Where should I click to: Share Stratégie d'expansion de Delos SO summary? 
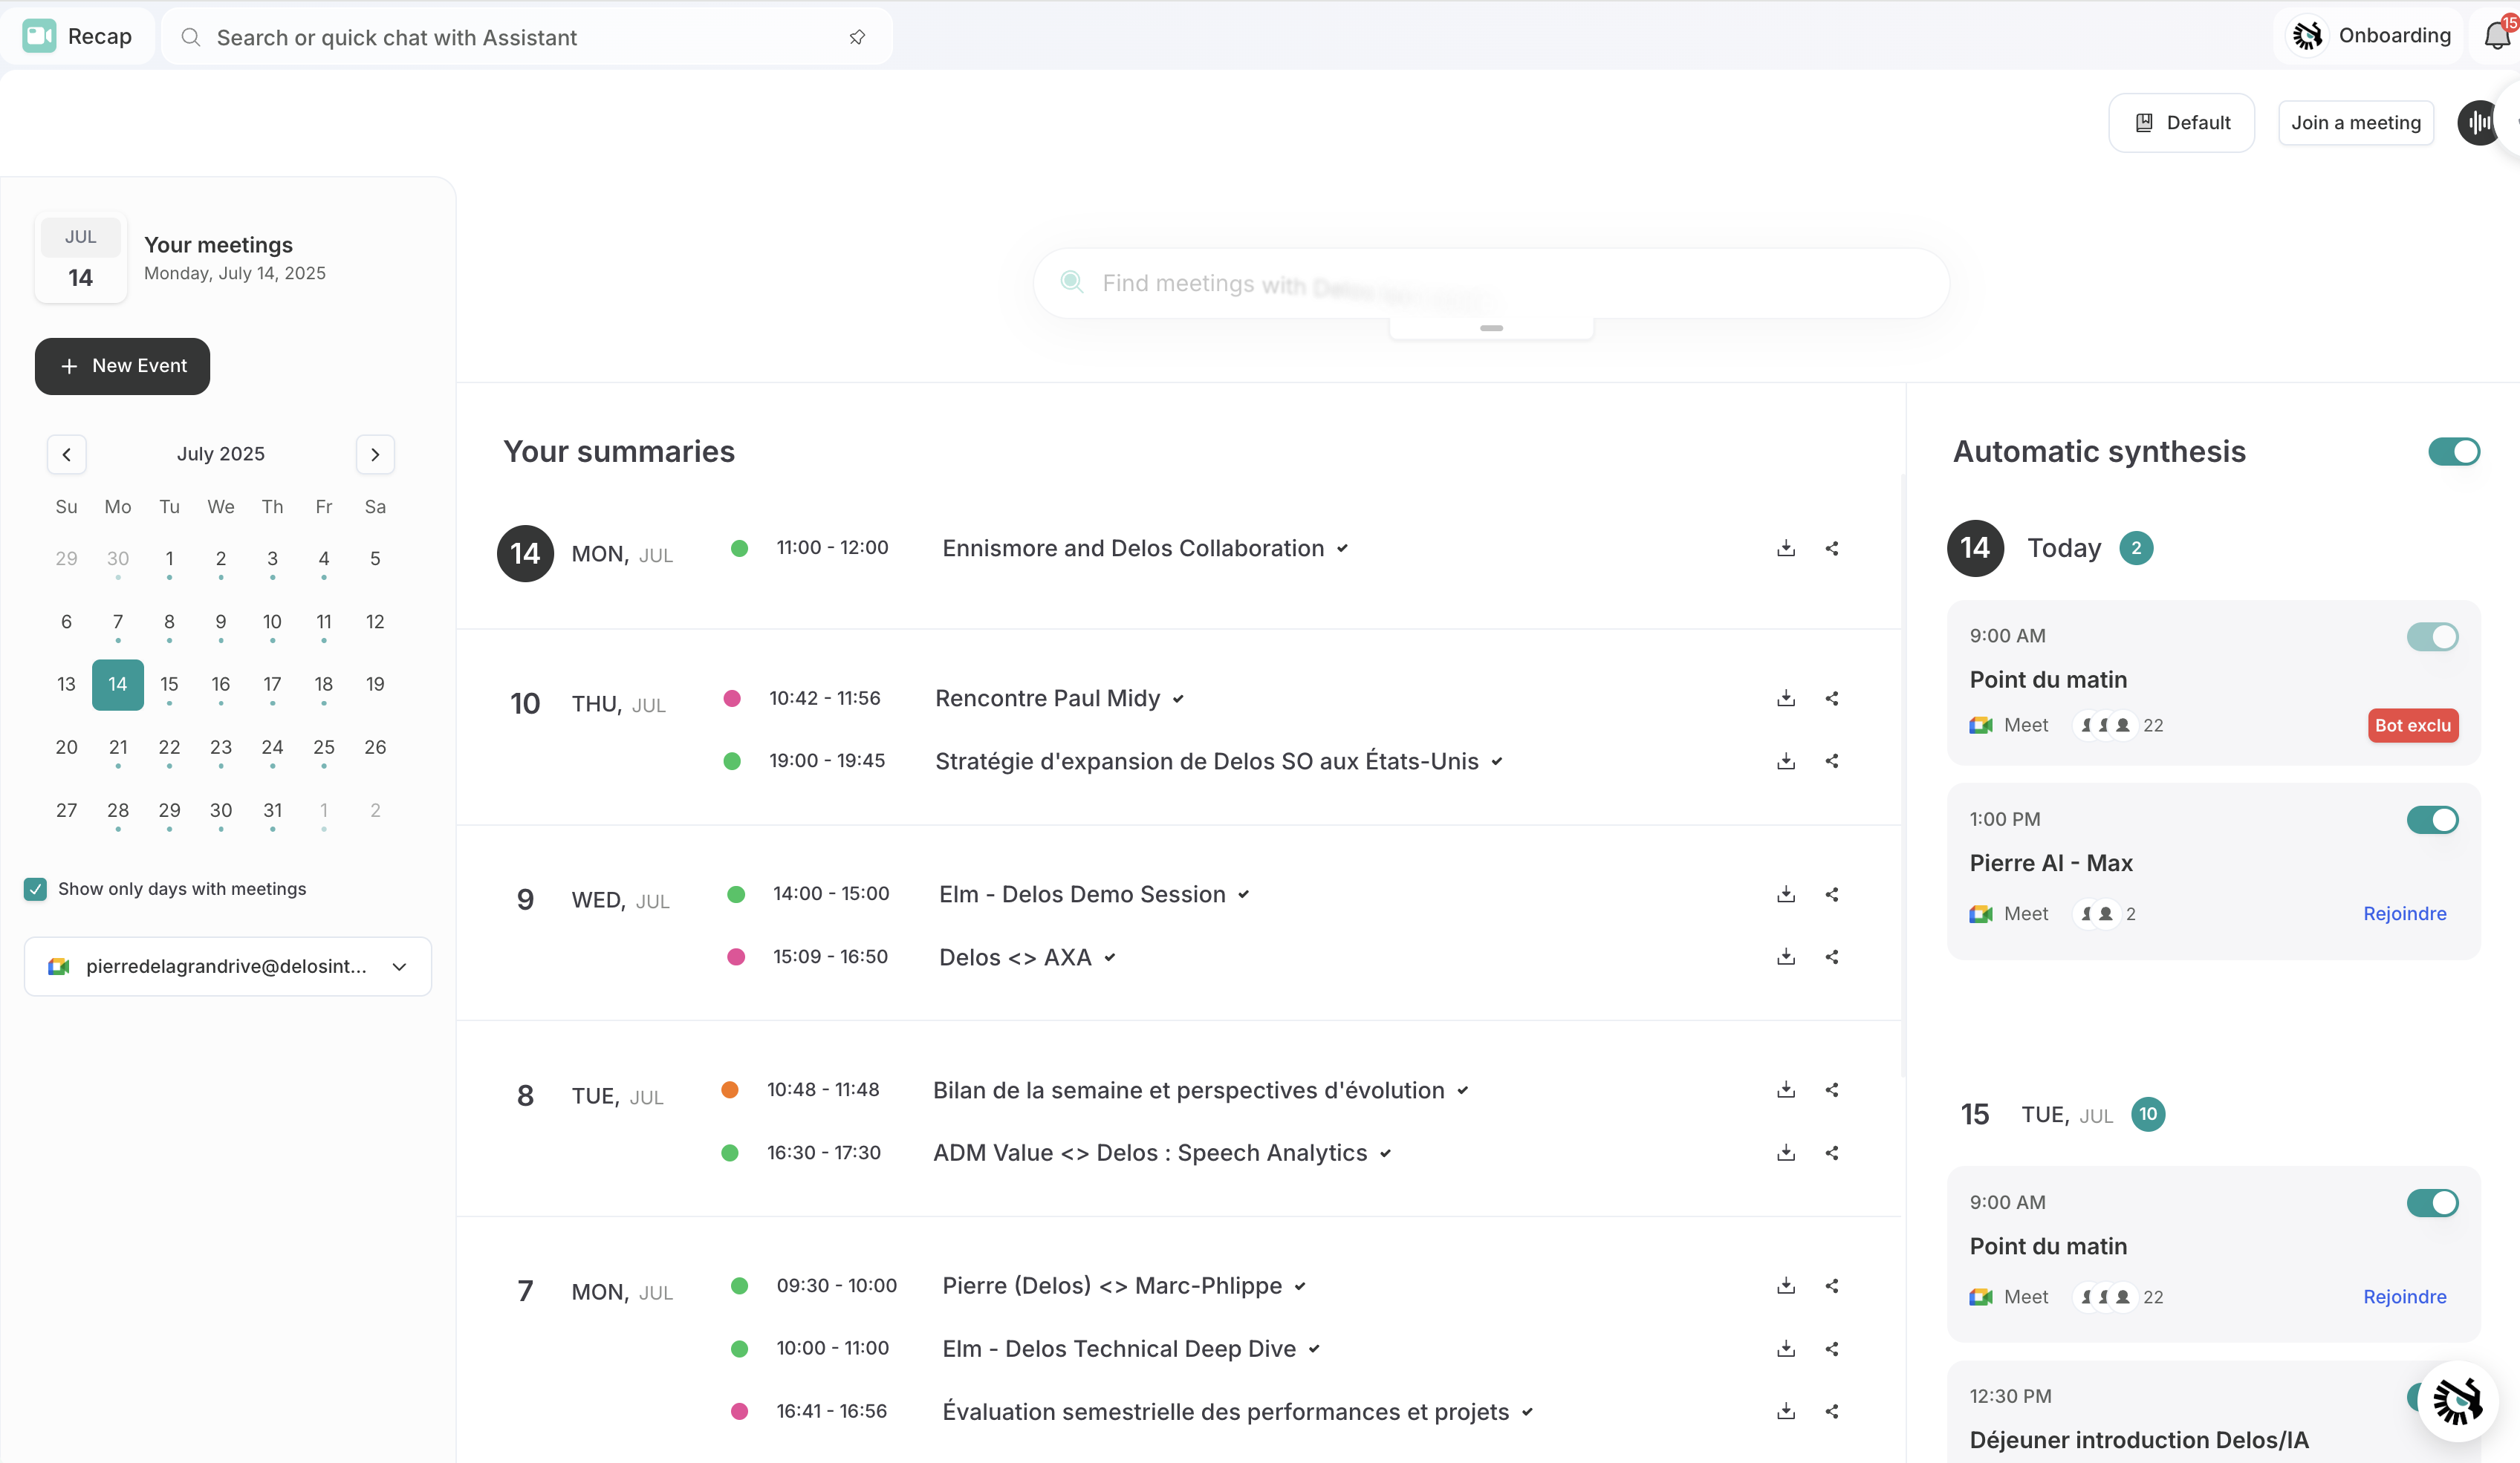click(1832, 761)
